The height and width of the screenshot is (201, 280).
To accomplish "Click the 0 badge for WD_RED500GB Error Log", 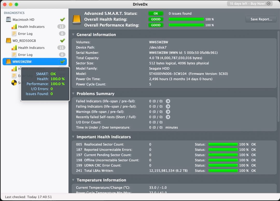I will click(62, 55).
